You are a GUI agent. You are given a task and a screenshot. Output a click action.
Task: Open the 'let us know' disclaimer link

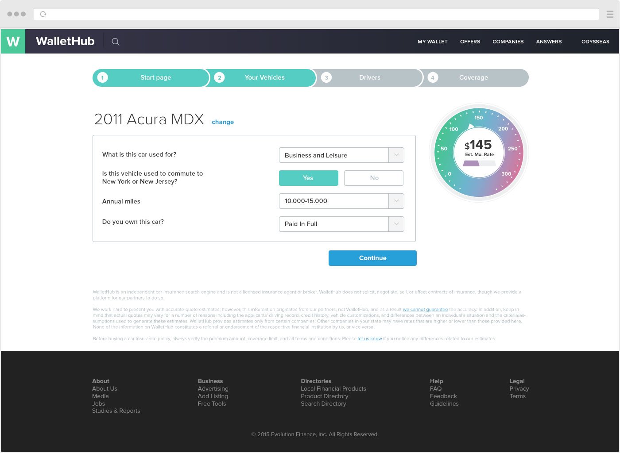[x=370, y=339]
